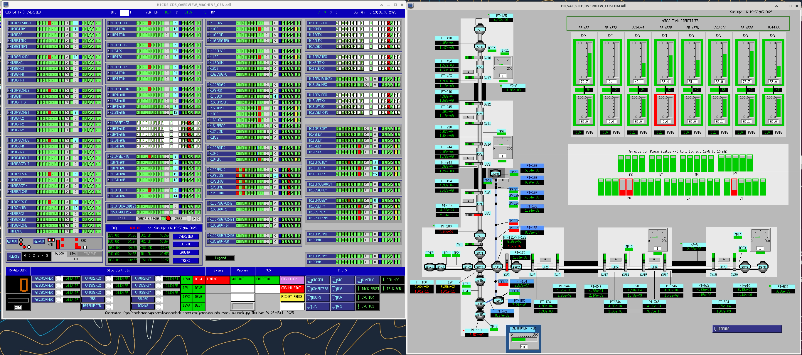Screen dimensions: 802x355
Task: Click the BSC9 chamber icon
Action: click(745, 267)
